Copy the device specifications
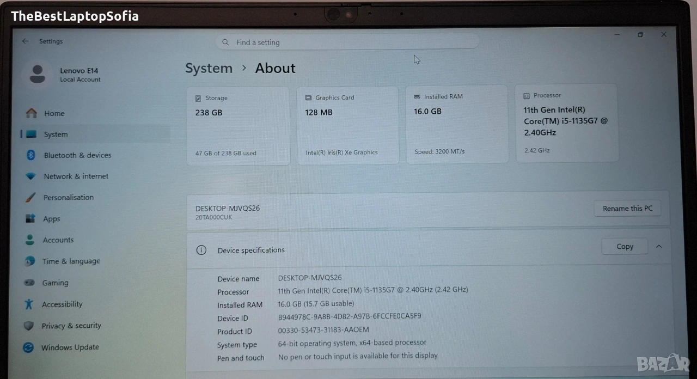The width and height of the screenshot is (697, 379). pyautogui.click(x=625, y=247)
